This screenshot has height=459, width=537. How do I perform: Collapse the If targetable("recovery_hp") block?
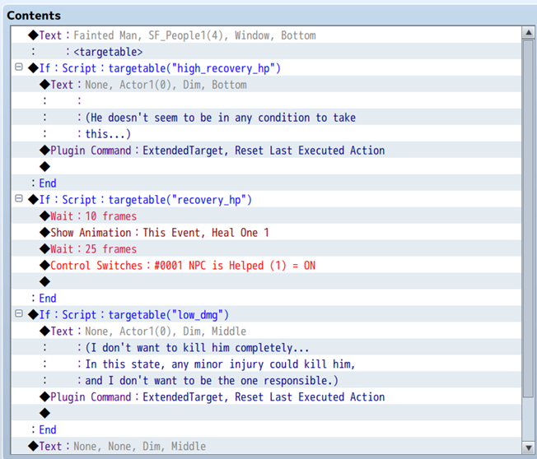(x=19, y=198)
